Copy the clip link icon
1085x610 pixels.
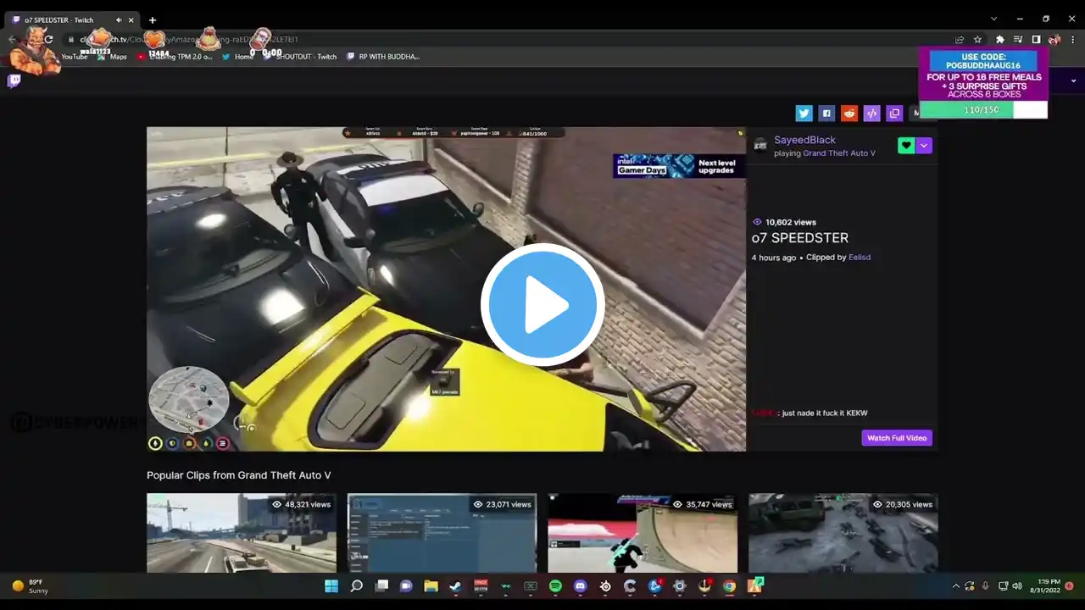894,114
